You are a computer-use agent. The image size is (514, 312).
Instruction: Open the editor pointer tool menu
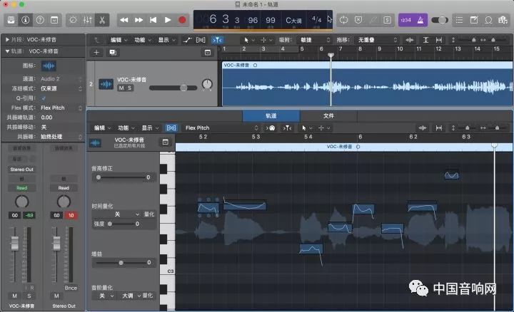306,128
